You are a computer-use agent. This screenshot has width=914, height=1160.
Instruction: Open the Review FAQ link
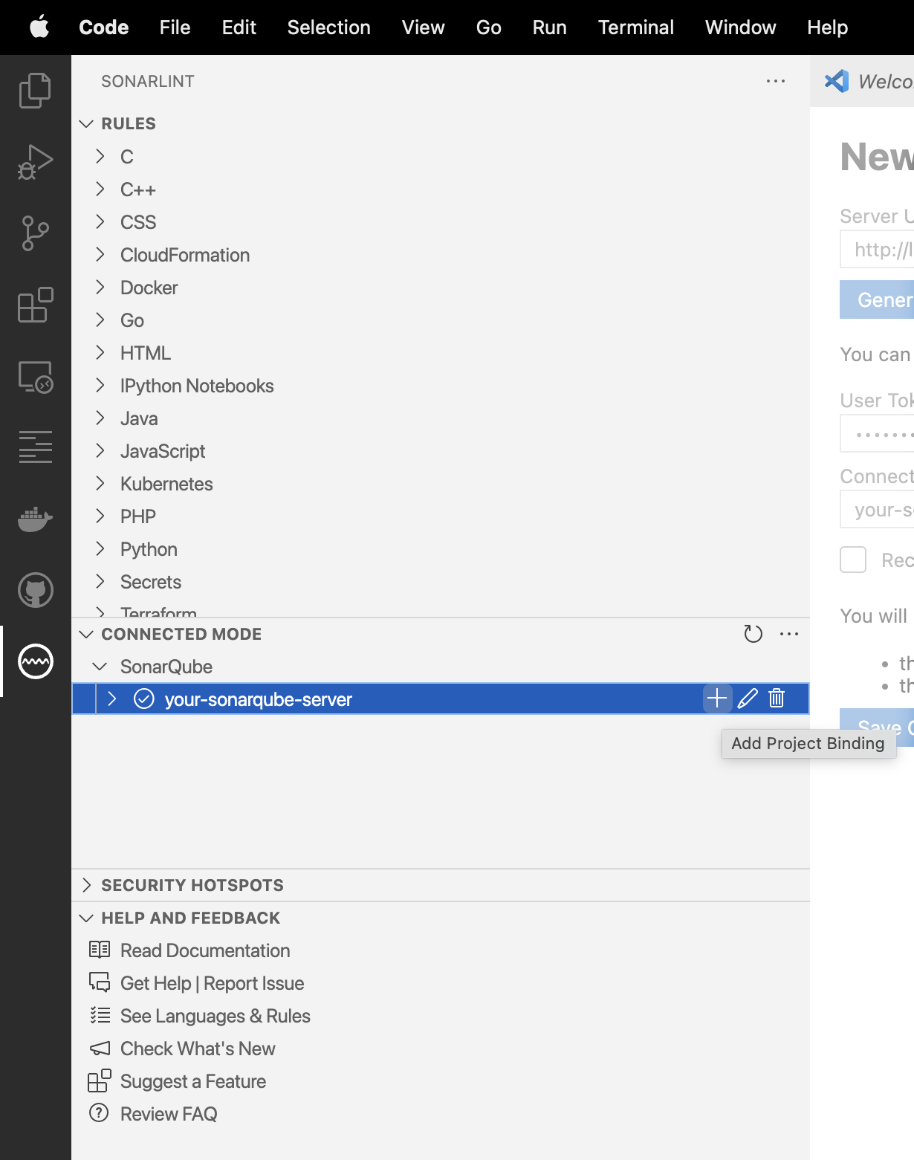click(x=169, y=1114)
